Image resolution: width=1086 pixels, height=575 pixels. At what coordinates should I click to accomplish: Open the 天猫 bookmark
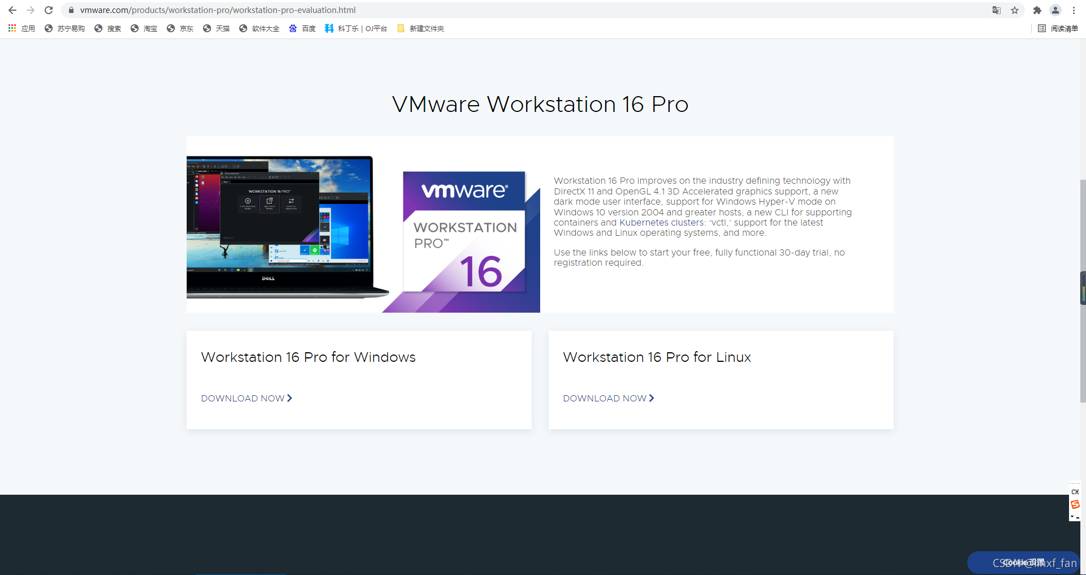(216, 28)
